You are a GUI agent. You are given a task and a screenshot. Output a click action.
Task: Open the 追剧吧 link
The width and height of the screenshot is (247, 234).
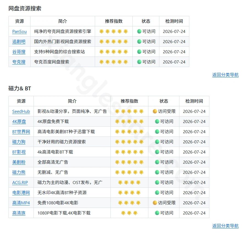[19, 41]
